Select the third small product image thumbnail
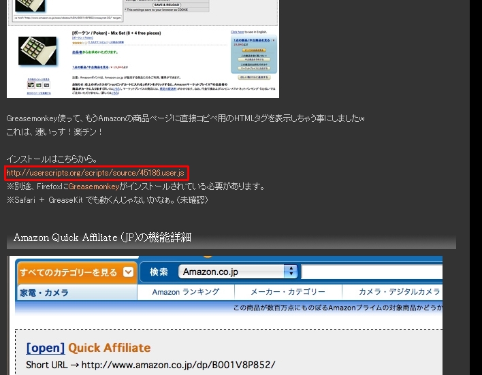This screenshot has width=482, height=375. click(46, 85)
